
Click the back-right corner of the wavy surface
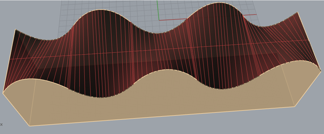[x=298, y=12]
